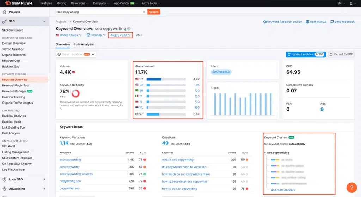Open the orange help question mark button
Screen dimensions: 361x197
pos(351,188)
